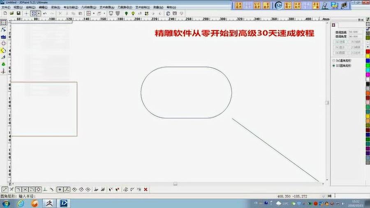The width and height of the screenshot is (370, 208).
Task: Click the Save (floppy disk) icon
Action: pos(18,13)
